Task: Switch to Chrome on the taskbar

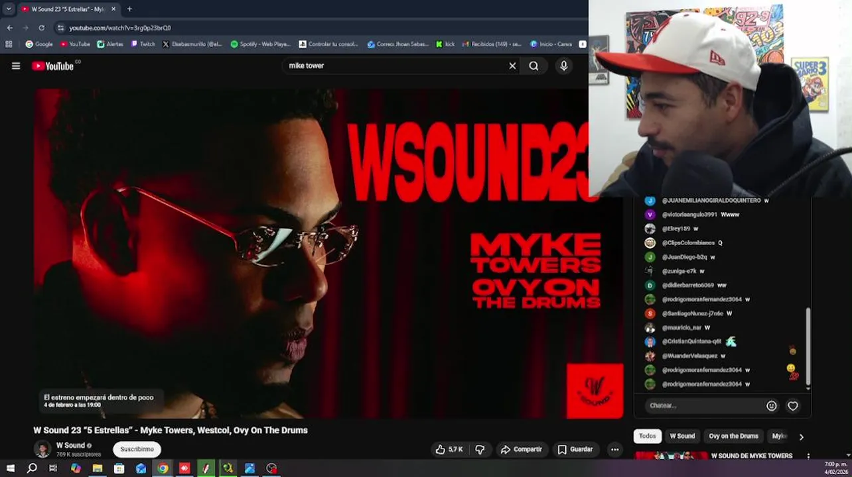Action: point(163,468)
